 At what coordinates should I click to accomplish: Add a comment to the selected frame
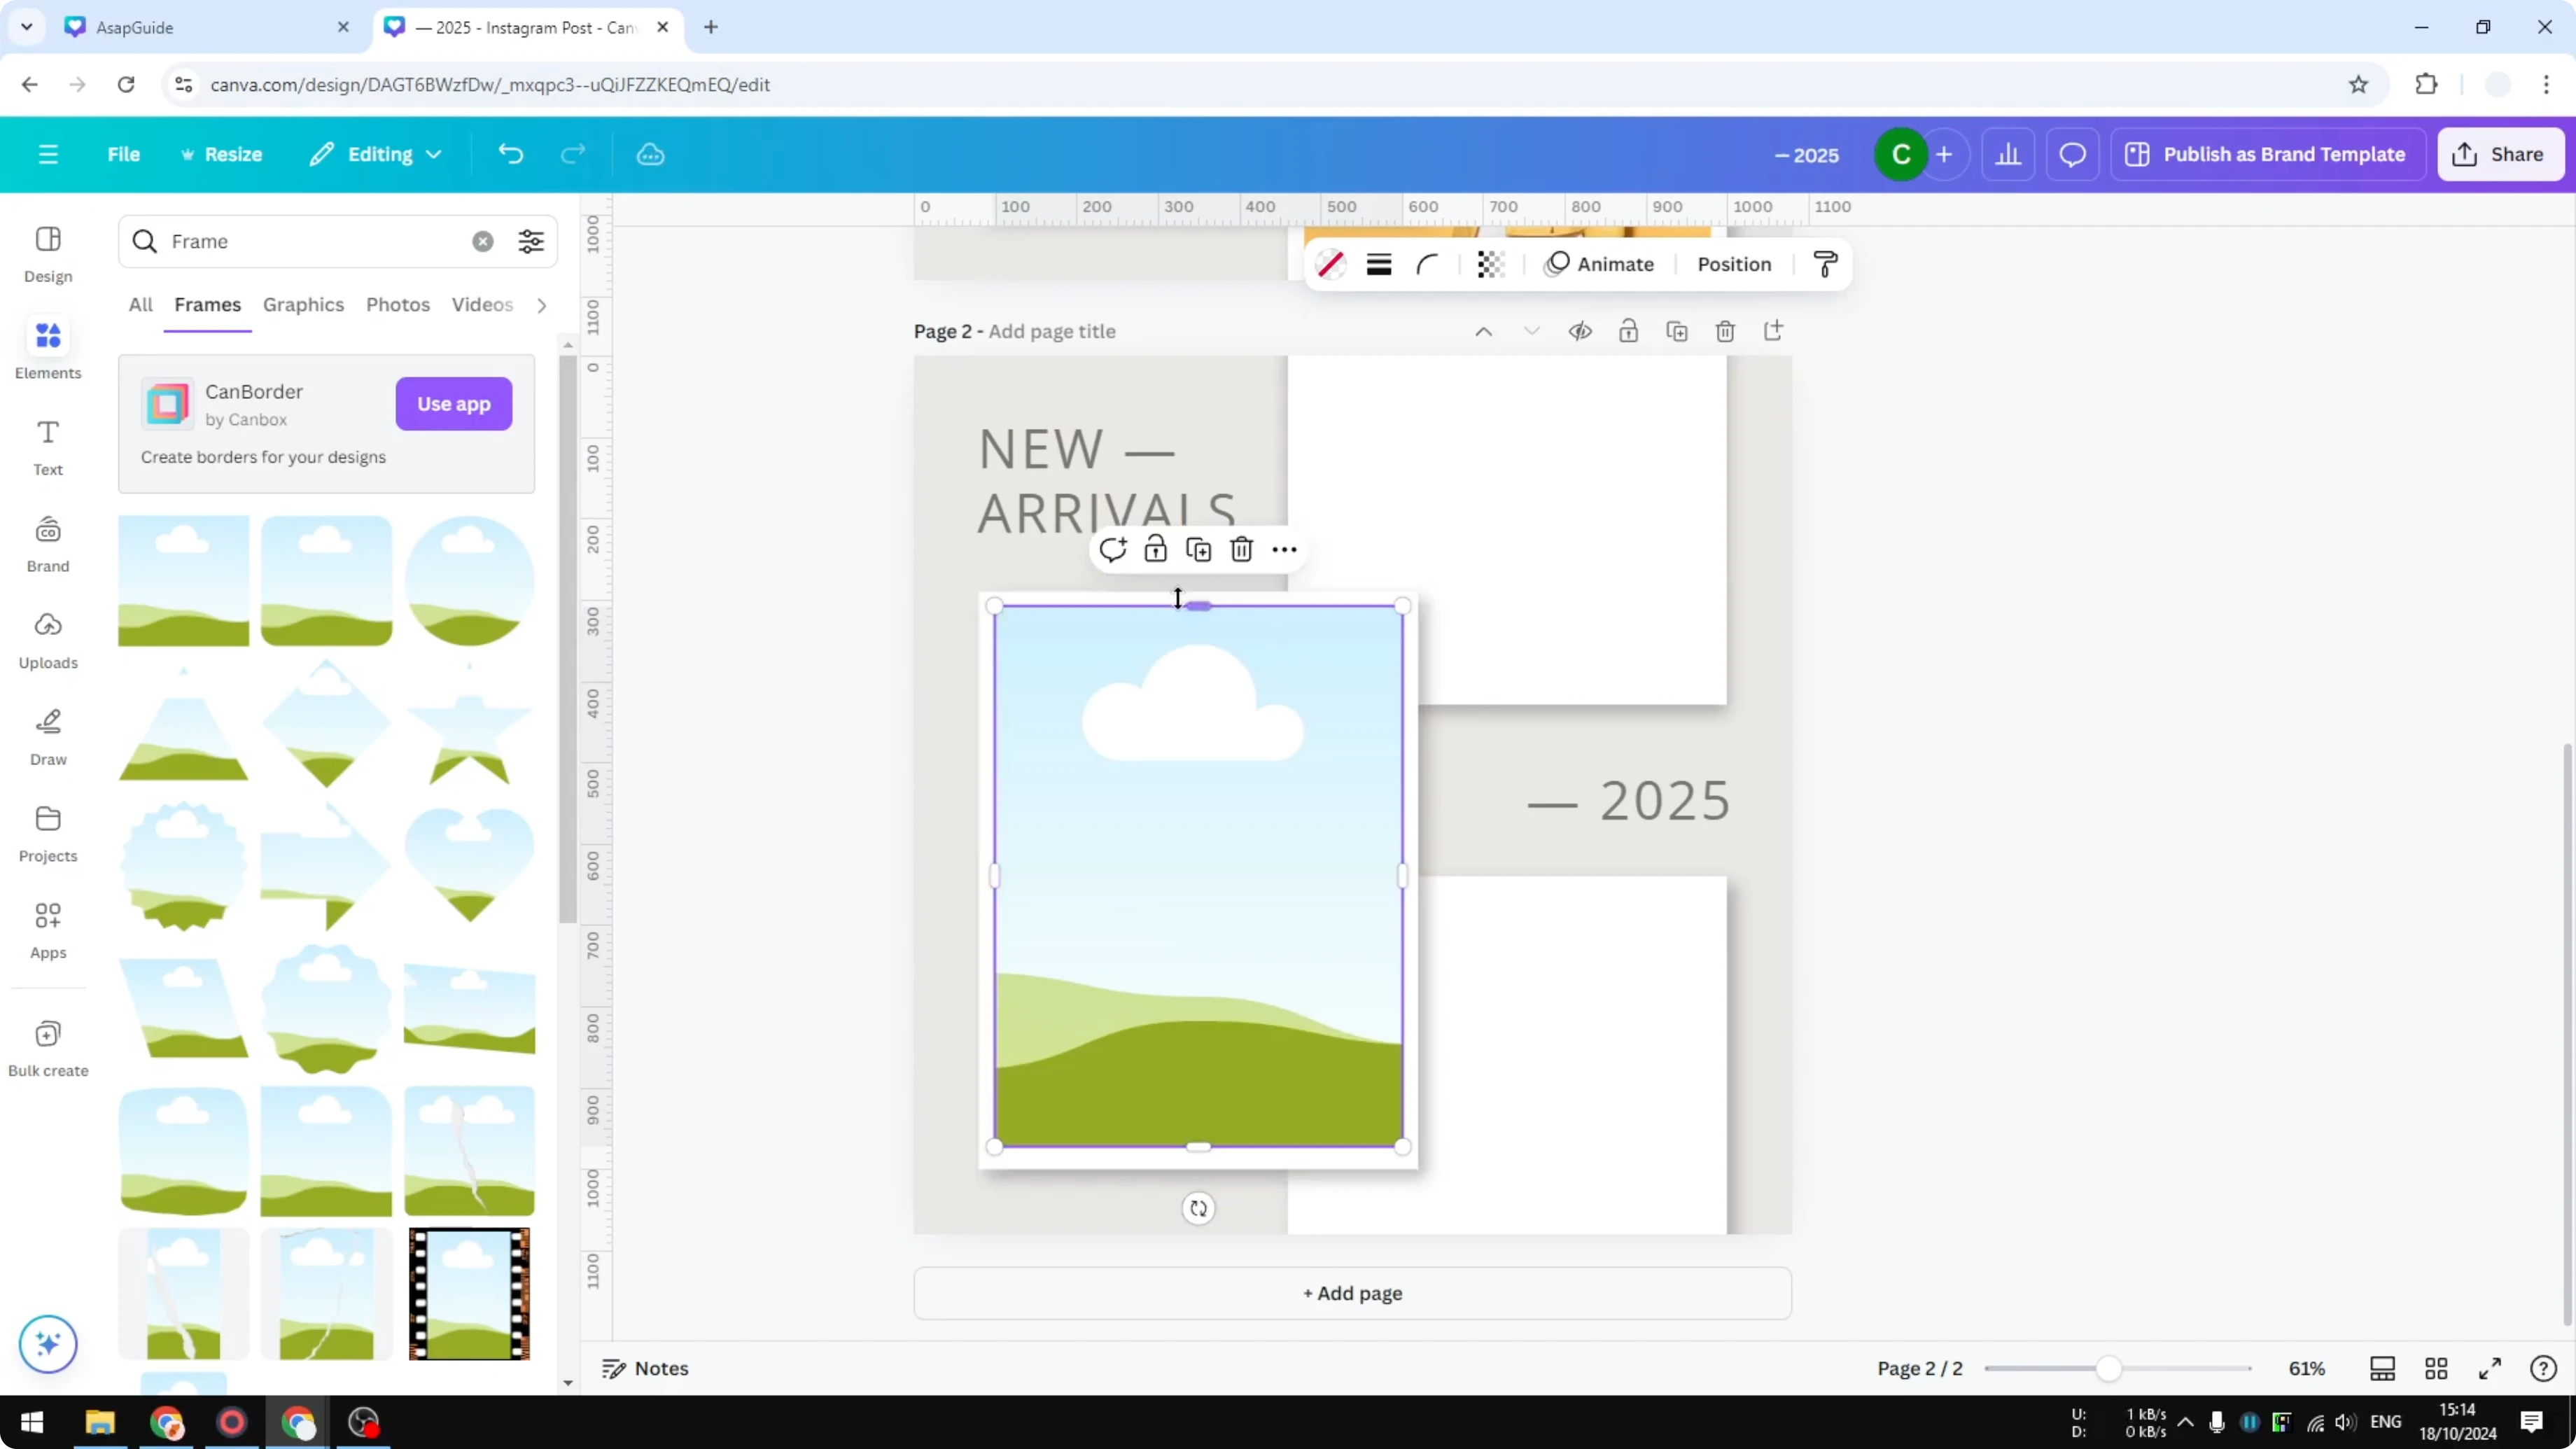[x=1113, y=549]
